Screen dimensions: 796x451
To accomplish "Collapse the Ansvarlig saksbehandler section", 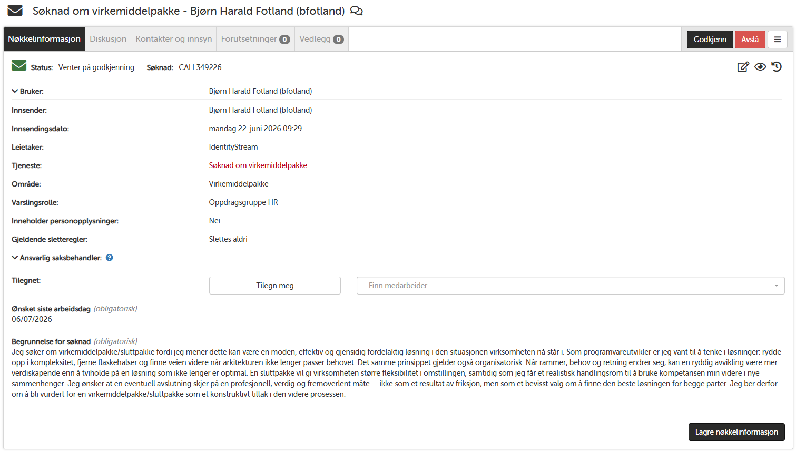I will pos(15,258).
